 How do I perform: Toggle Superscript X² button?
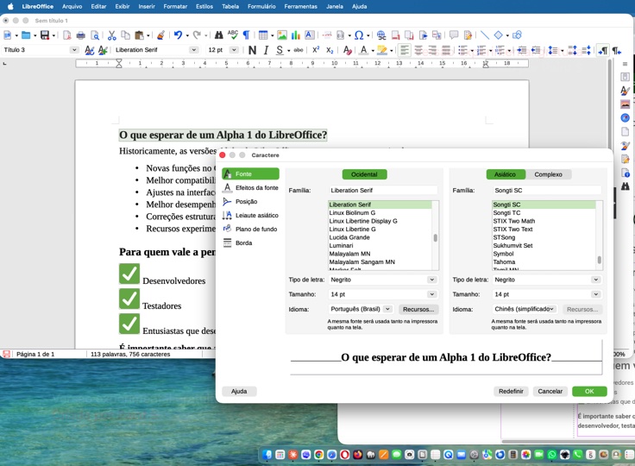tap(316, 50)
